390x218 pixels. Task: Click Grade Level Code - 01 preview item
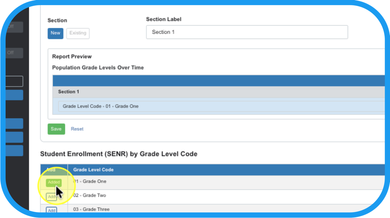pos(100,107)
